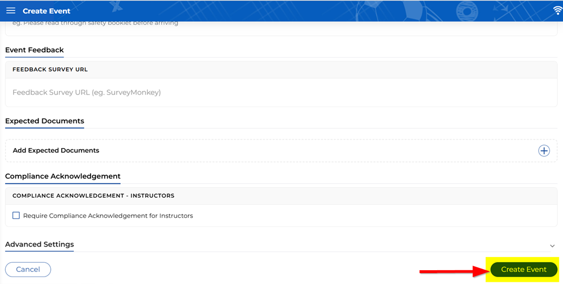The height and width of the screenshot is (284, 563).
Task: Click the COMPLIANCE ACKNOWLEDGEMENT - INSTRUCTORS label
Action: pos(93,196)
